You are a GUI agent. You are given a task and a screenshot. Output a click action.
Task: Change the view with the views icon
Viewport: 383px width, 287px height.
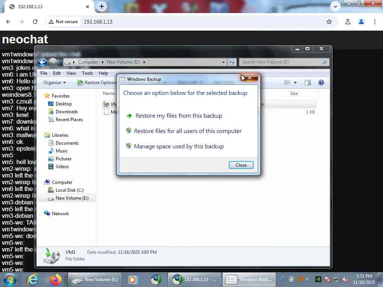(287, 83)
